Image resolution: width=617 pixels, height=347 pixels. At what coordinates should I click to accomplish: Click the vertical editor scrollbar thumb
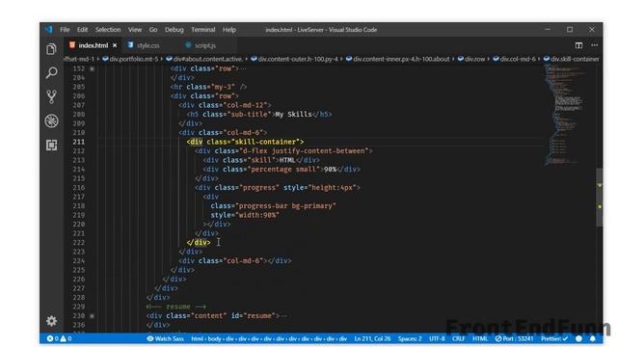599,198
